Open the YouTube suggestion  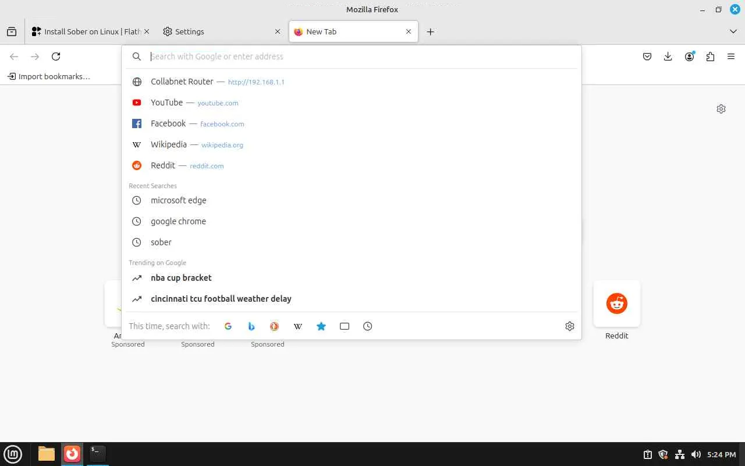pyautogui.click(x=352, y=103)
